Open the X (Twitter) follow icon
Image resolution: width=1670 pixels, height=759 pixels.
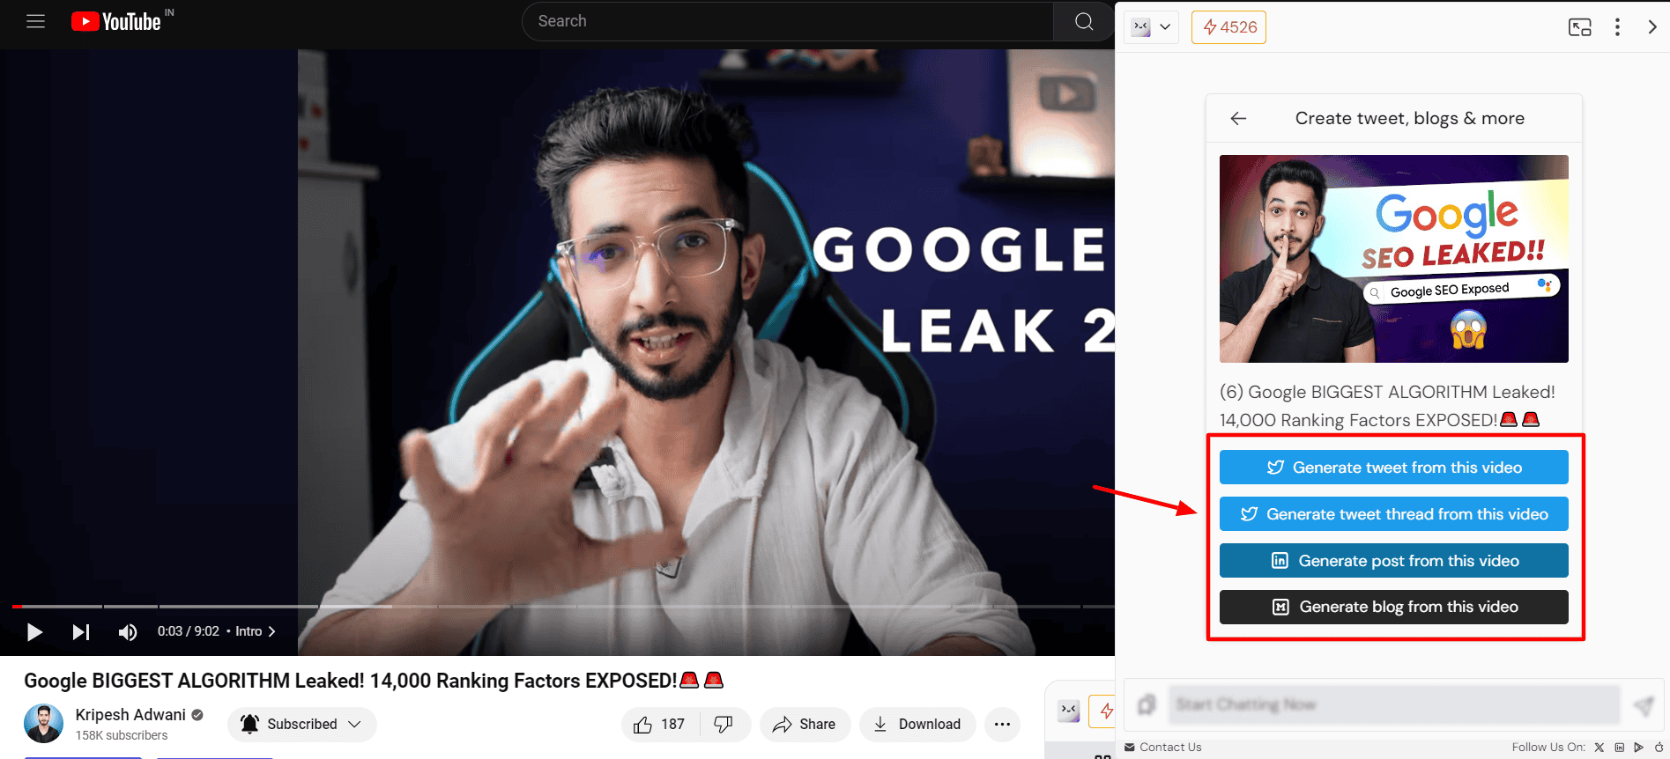[x=1599, y=748]
